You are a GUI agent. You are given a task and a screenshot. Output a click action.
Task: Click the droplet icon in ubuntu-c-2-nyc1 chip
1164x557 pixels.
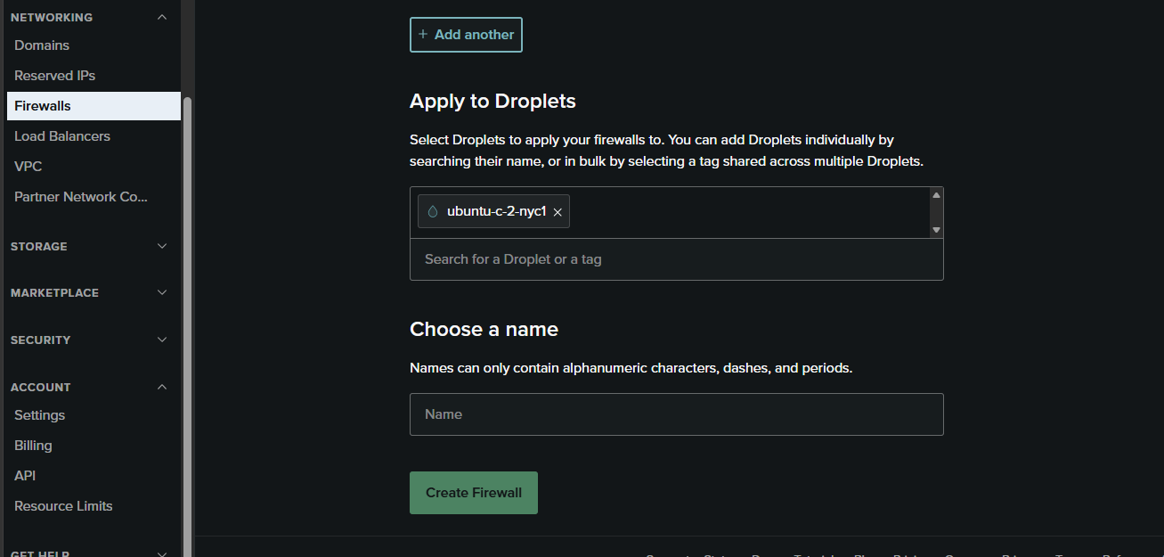point(433,212)
